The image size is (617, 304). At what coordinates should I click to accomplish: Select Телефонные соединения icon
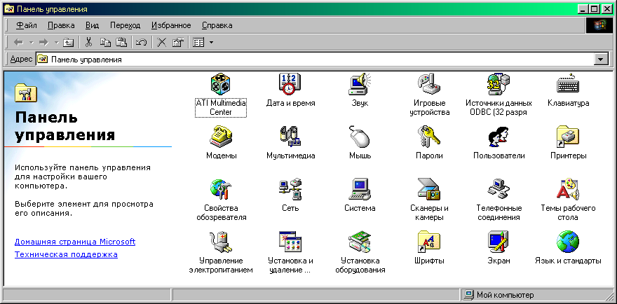(x=499, y=189)
